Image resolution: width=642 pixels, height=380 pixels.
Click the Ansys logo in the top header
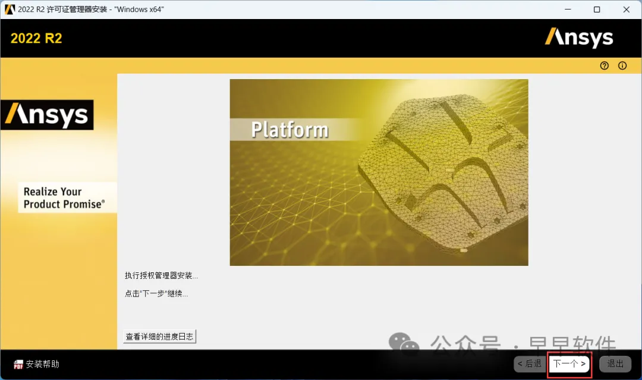click(579, 37)
